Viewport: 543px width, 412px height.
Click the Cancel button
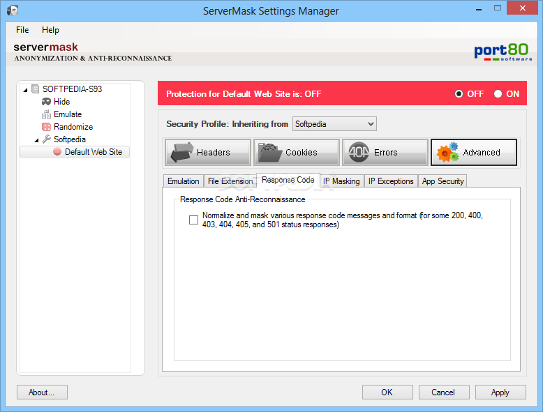[x=444, y=392]
